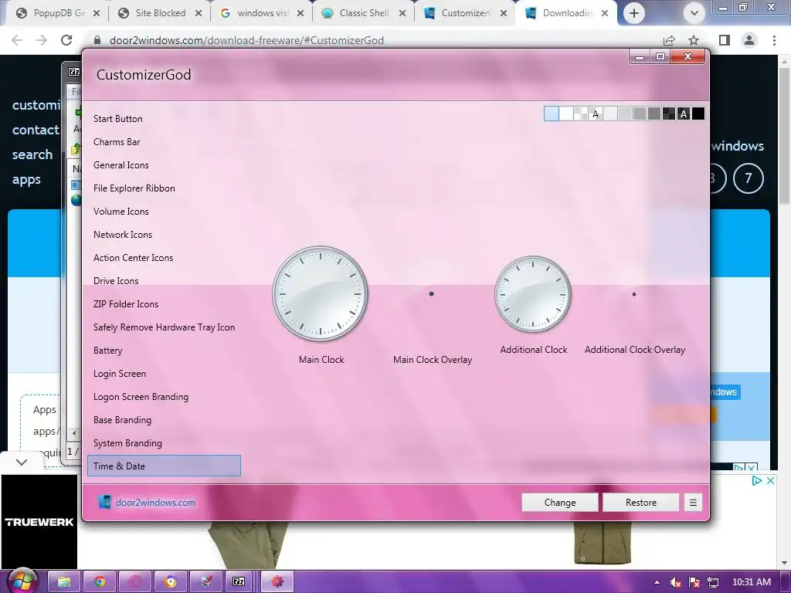
Task: Open the search link on webpage
Action: pyautogui.click(x=32, y=154)
